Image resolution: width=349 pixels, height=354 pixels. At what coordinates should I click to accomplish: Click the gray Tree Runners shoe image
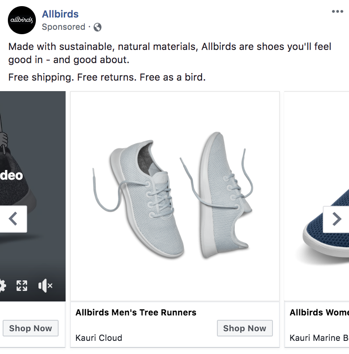(x=174, y=196)
